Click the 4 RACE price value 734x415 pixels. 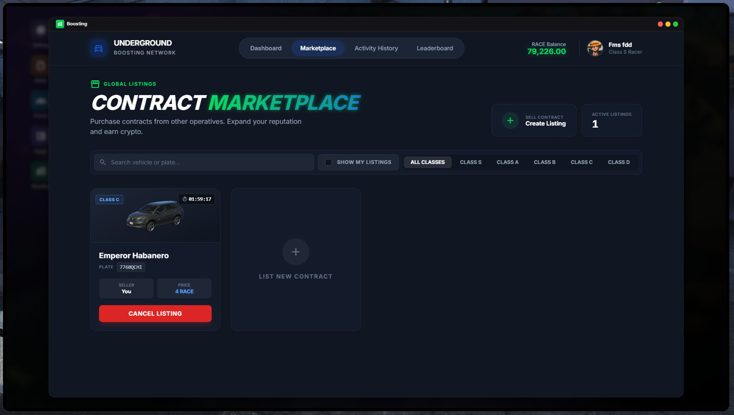point(184,292)
